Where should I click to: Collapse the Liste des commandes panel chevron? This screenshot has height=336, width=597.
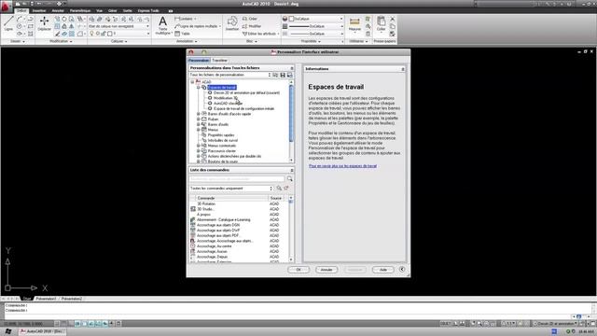coord(292,170)
